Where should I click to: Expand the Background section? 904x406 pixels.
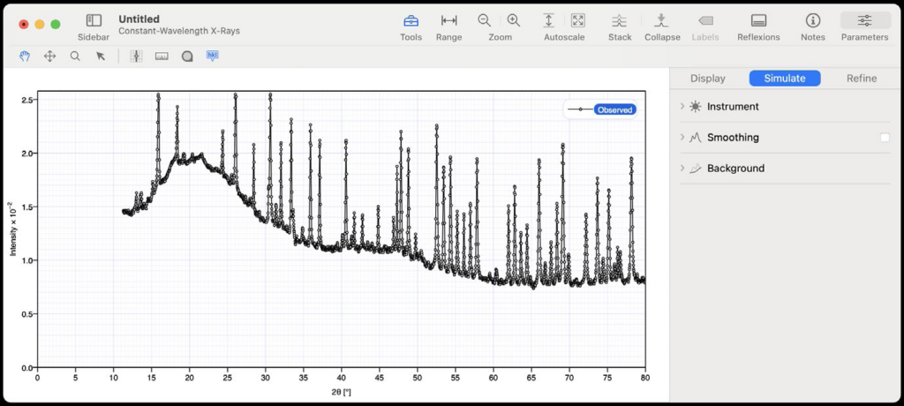(x=682, y=169)
